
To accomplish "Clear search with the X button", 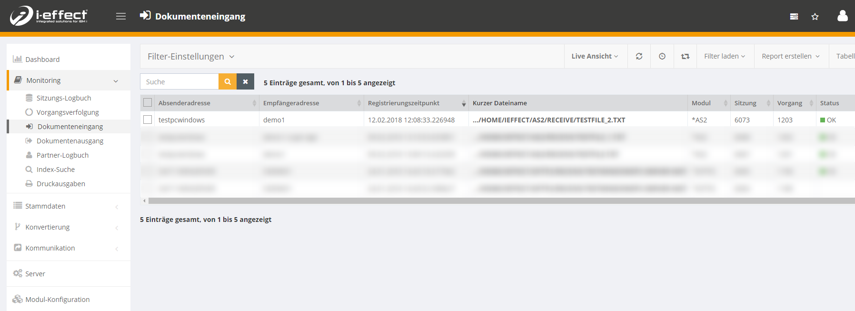I will point(245,81).
